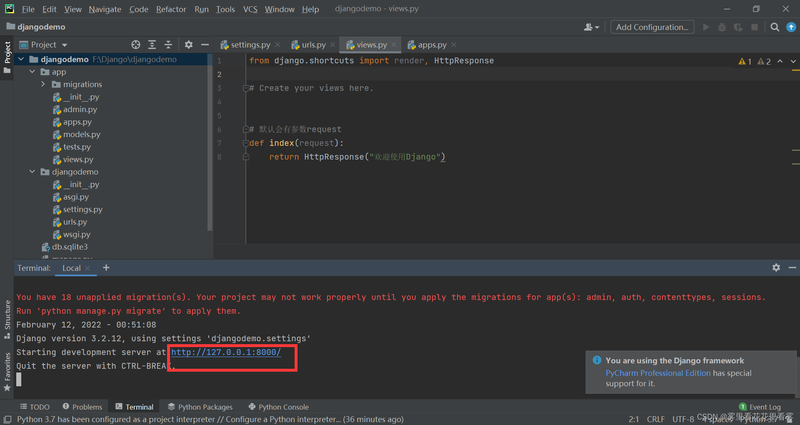Click the Run triangle button in toolbar

(706, 27)
